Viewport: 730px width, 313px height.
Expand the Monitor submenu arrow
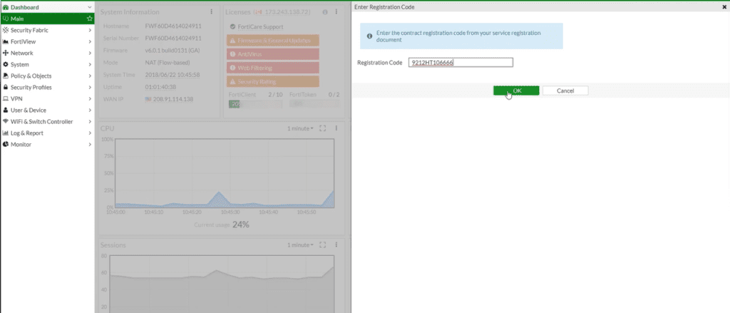pos(90,145)
